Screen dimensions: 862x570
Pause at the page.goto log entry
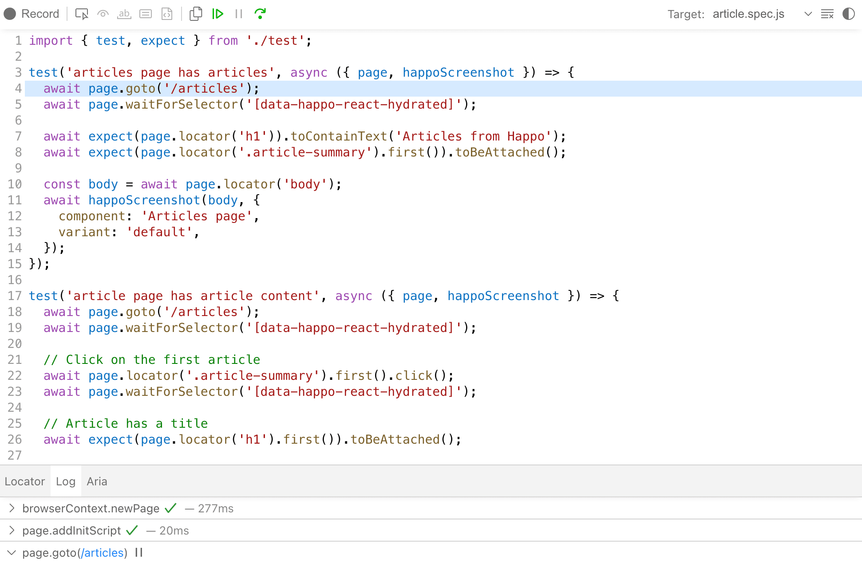[138, 553]
